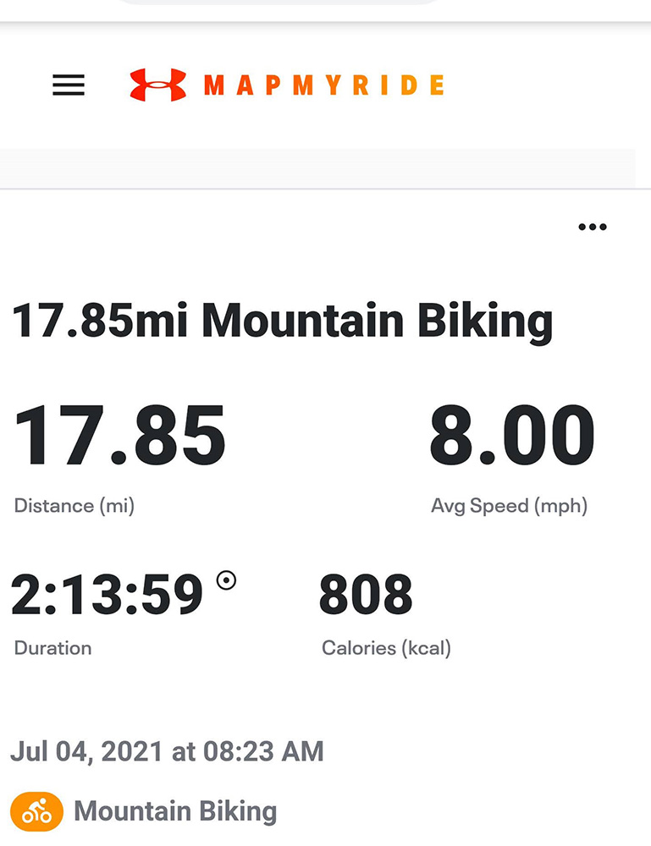651x846 pixels.
Task: Tap the Duration label
Action: 52,648
